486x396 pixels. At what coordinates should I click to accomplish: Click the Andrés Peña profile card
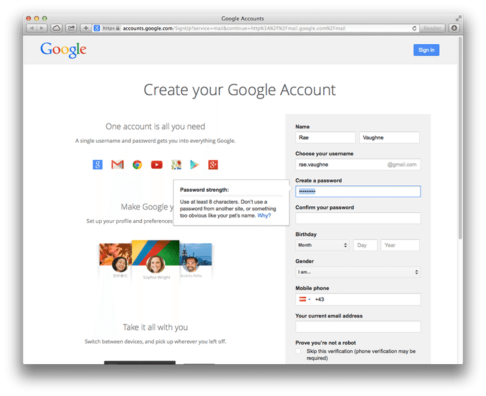196,261
